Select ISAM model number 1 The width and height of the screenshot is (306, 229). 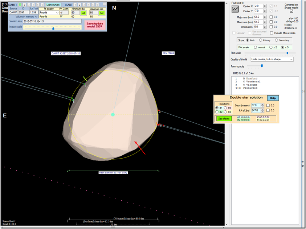pyautogui.click(x=74, y=4)
